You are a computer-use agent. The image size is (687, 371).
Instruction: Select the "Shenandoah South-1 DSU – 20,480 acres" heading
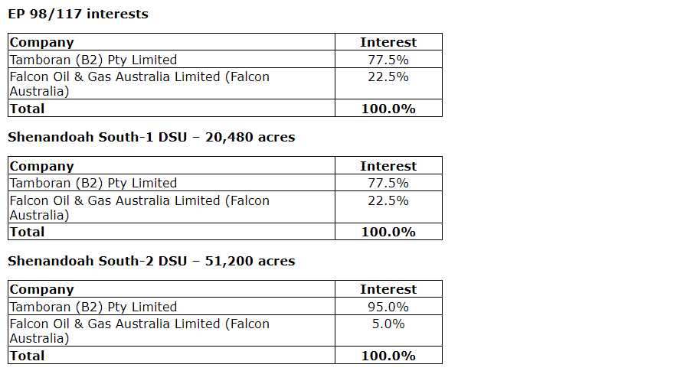151,138
